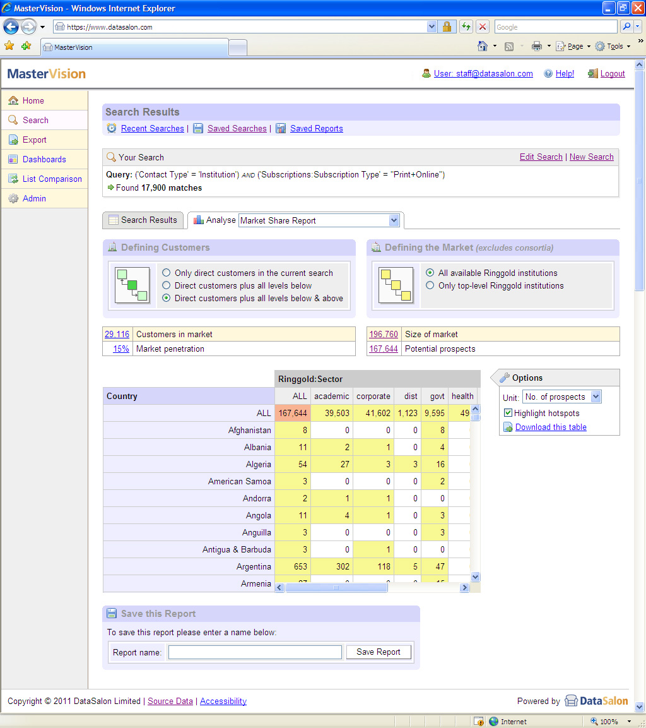Click the Saved Reports icon

(281, 128)
